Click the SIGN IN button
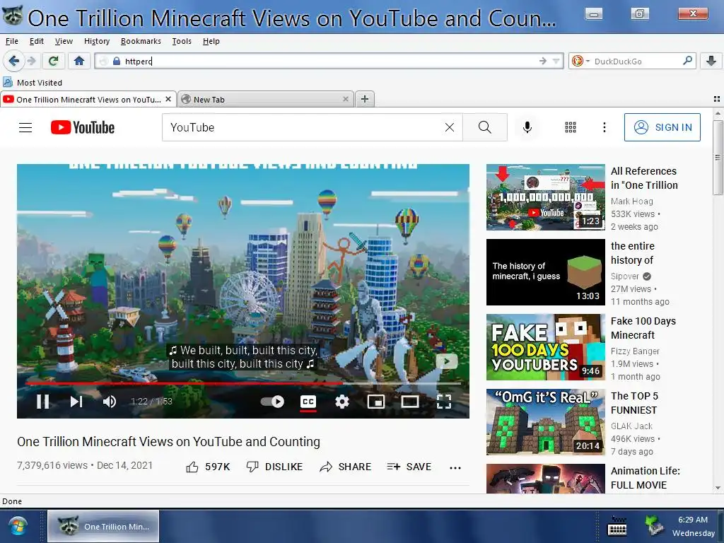The height and width of the screenshot is (543, 724). [x=662, y=127]
